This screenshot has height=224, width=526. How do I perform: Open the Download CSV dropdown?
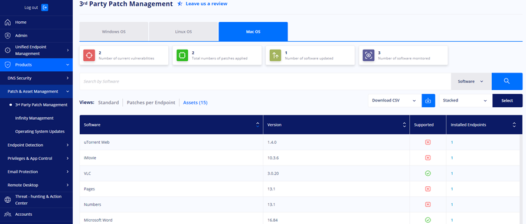click(394, 100)
